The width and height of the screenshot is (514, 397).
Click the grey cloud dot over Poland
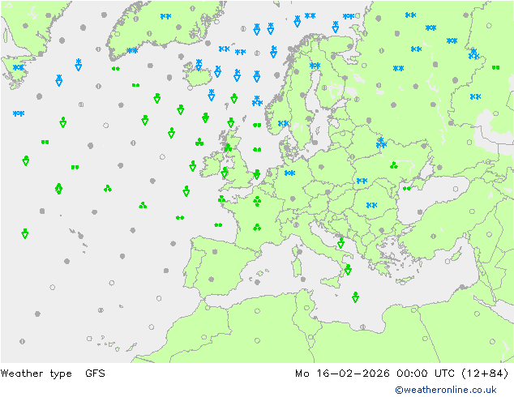pos(321,167)
